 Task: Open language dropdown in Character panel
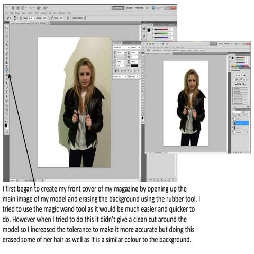click(120, 77)
